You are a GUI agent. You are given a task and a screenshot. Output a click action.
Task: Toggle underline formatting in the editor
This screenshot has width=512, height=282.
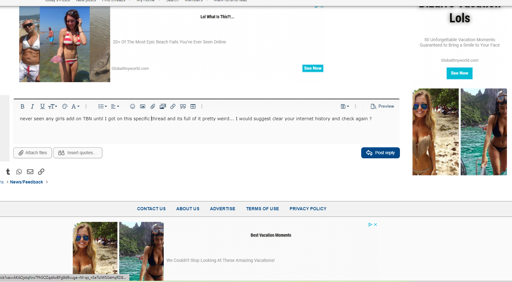pyautogui.click(x=42, y=106)
